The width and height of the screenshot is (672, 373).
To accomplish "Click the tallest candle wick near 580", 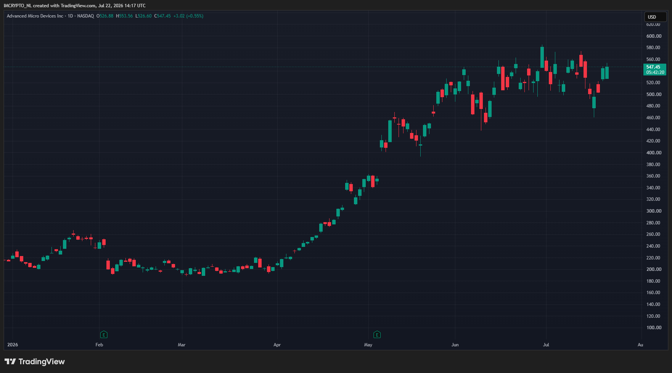I will click(x=542, y=57).
